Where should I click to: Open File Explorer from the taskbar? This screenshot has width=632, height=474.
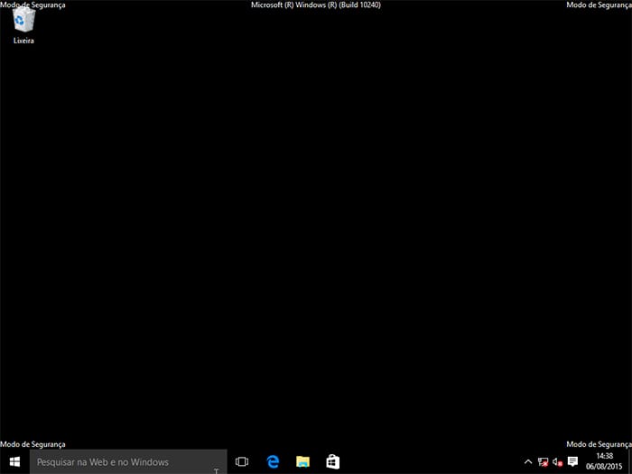tap(302, 462)
